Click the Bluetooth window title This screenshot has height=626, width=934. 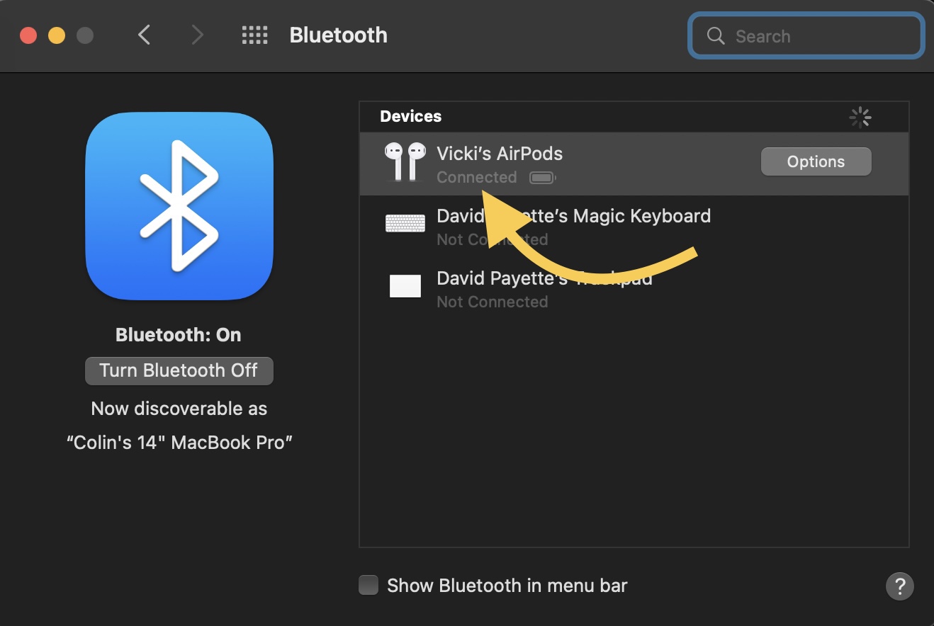click(339, 35)
